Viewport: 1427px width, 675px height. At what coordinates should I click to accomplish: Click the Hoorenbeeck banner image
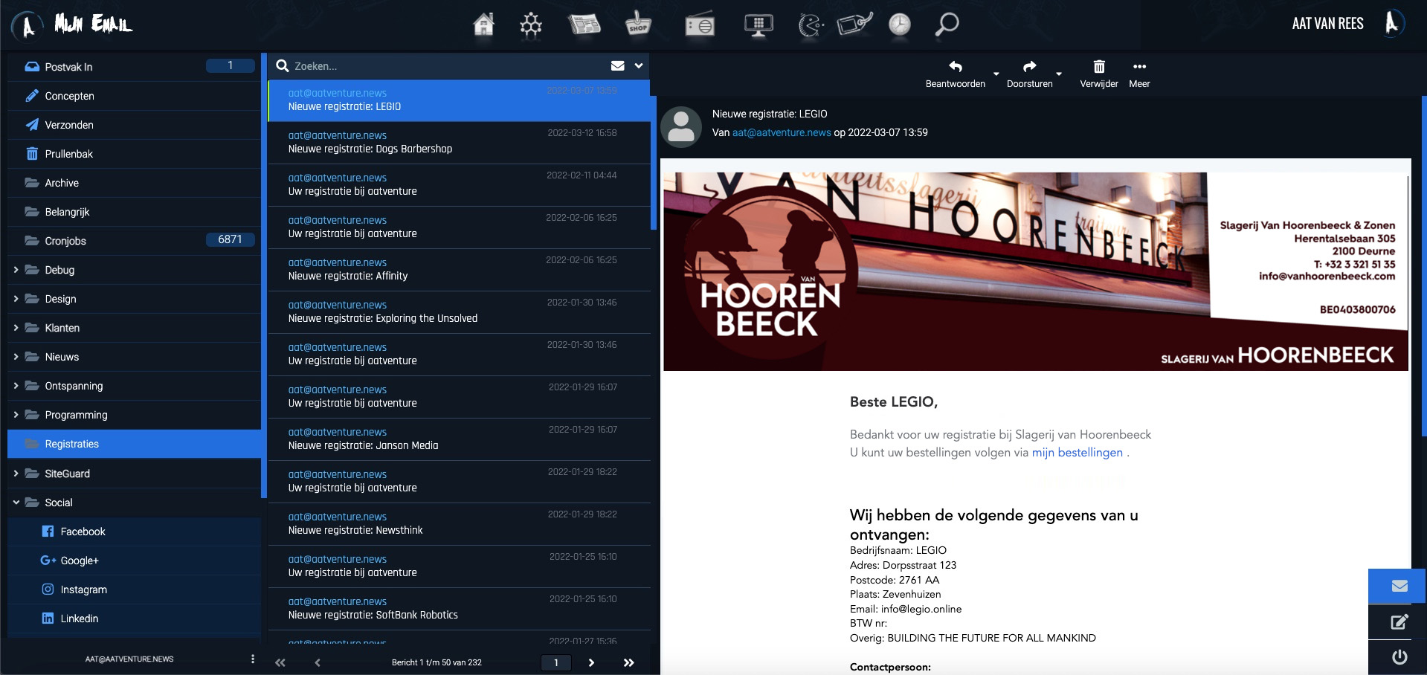point(1036,271)
